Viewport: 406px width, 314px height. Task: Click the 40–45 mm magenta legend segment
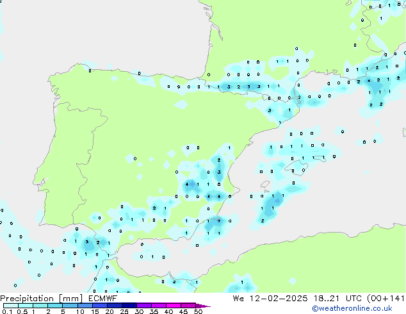[x=174, y=306]
